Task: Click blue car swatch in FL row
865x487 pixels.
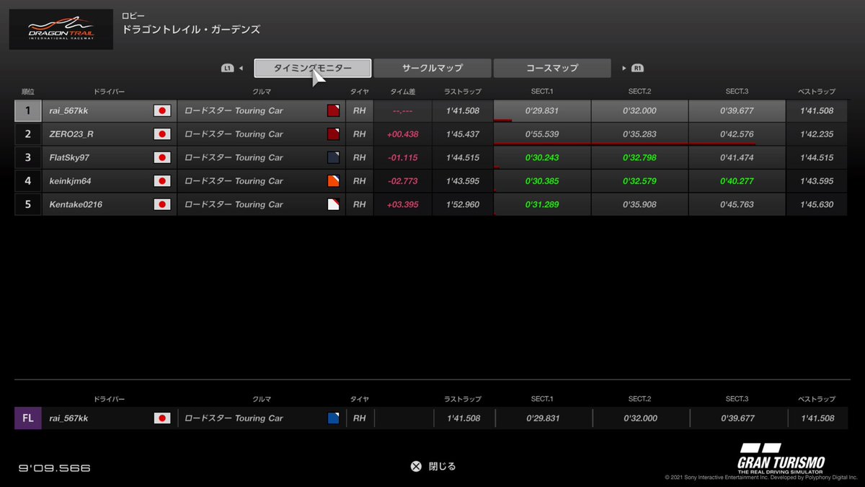Action: point(333,418)
